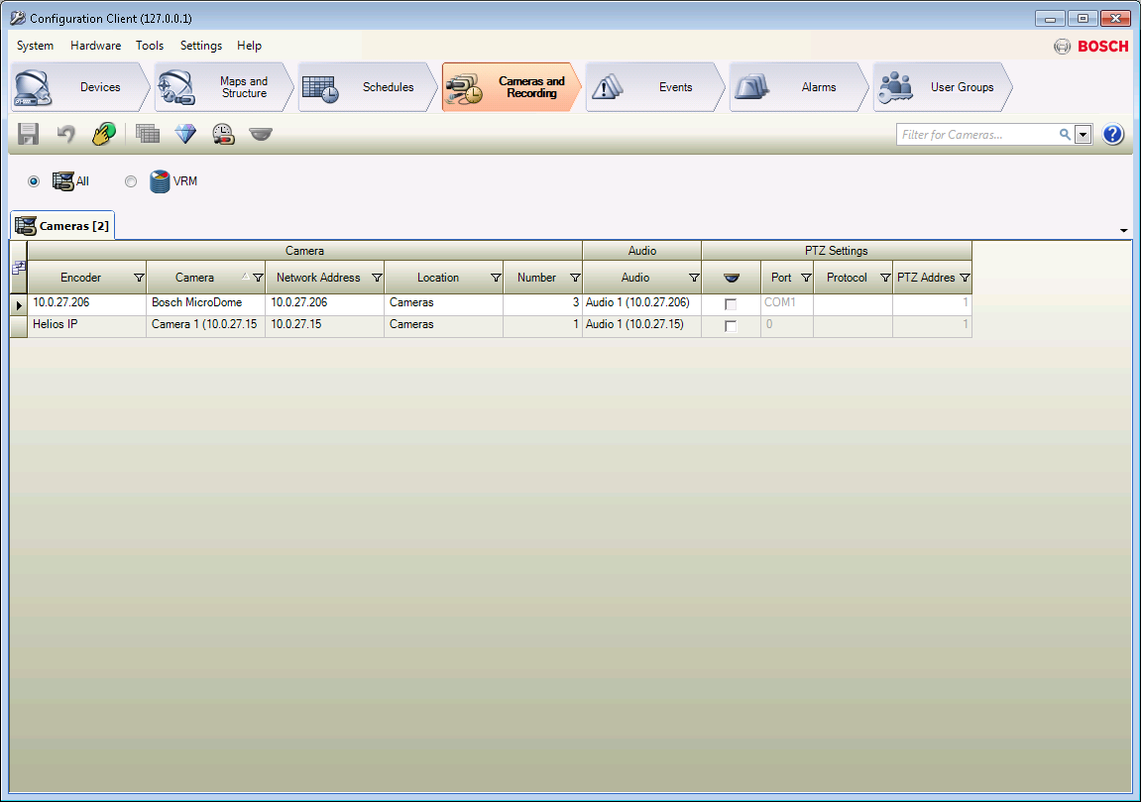Open the Location column filter dropdown
This screenshot has height=802, width=1142.
[x=496, y=279]
